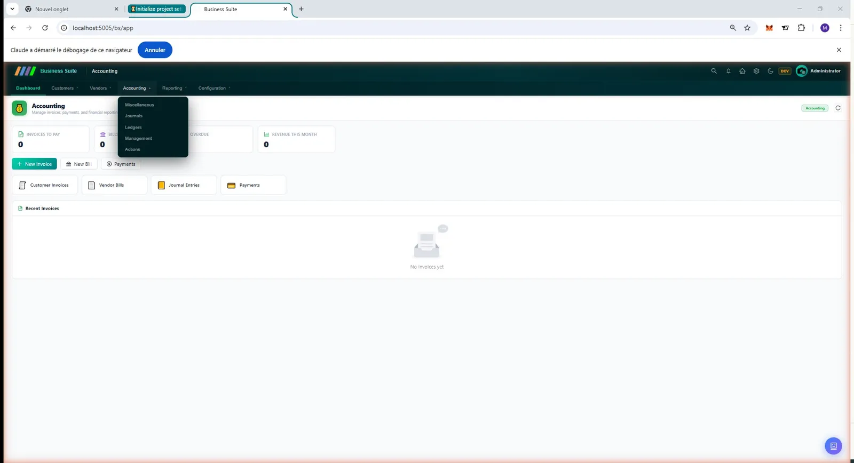Bookmark this page with star icon
Image resolution: width=854 pixels, height=463 pixels.
pyautogui.click(x=747, y=28)
